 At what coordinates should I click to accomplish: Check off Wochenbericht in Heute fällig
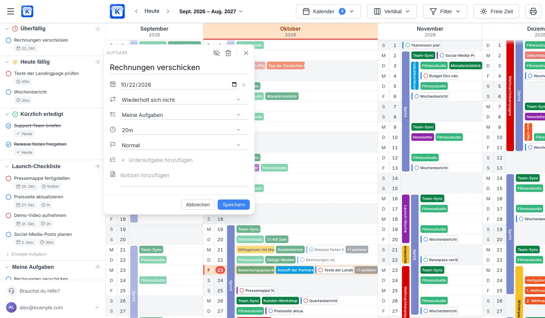[x=9, y=92]
